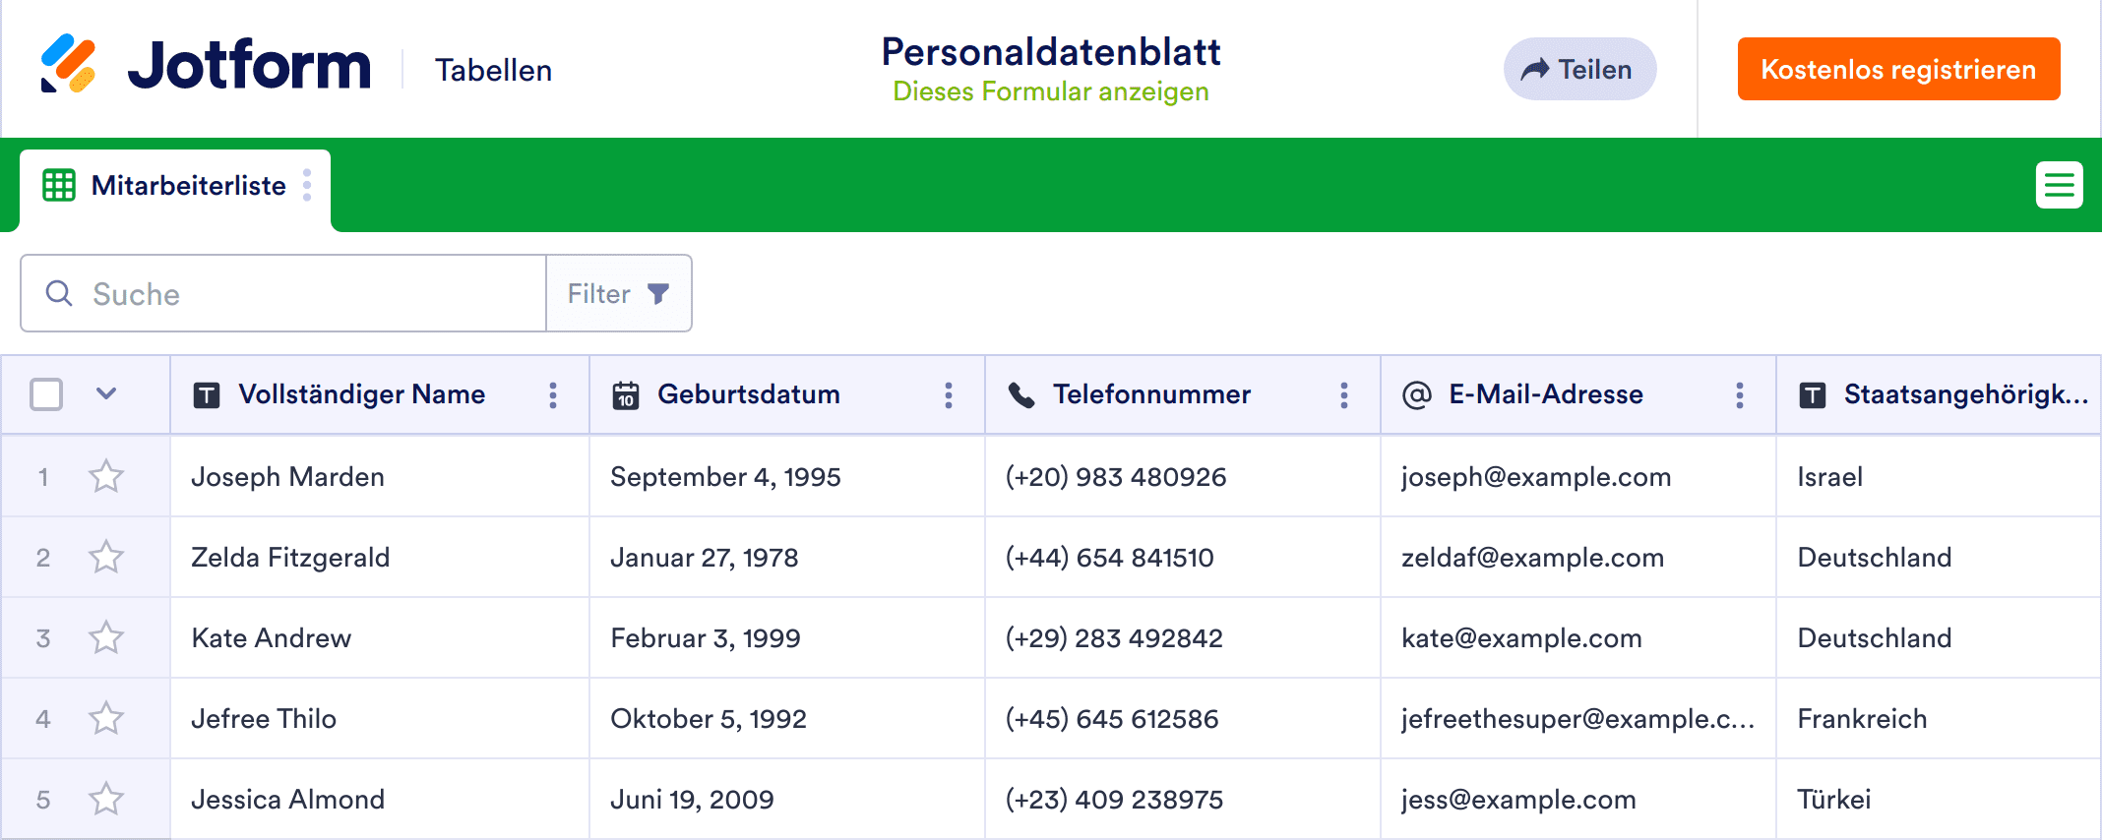2102x840 pixels.
Task: Open Vollständiger Name column options menu
Action: 553,395
